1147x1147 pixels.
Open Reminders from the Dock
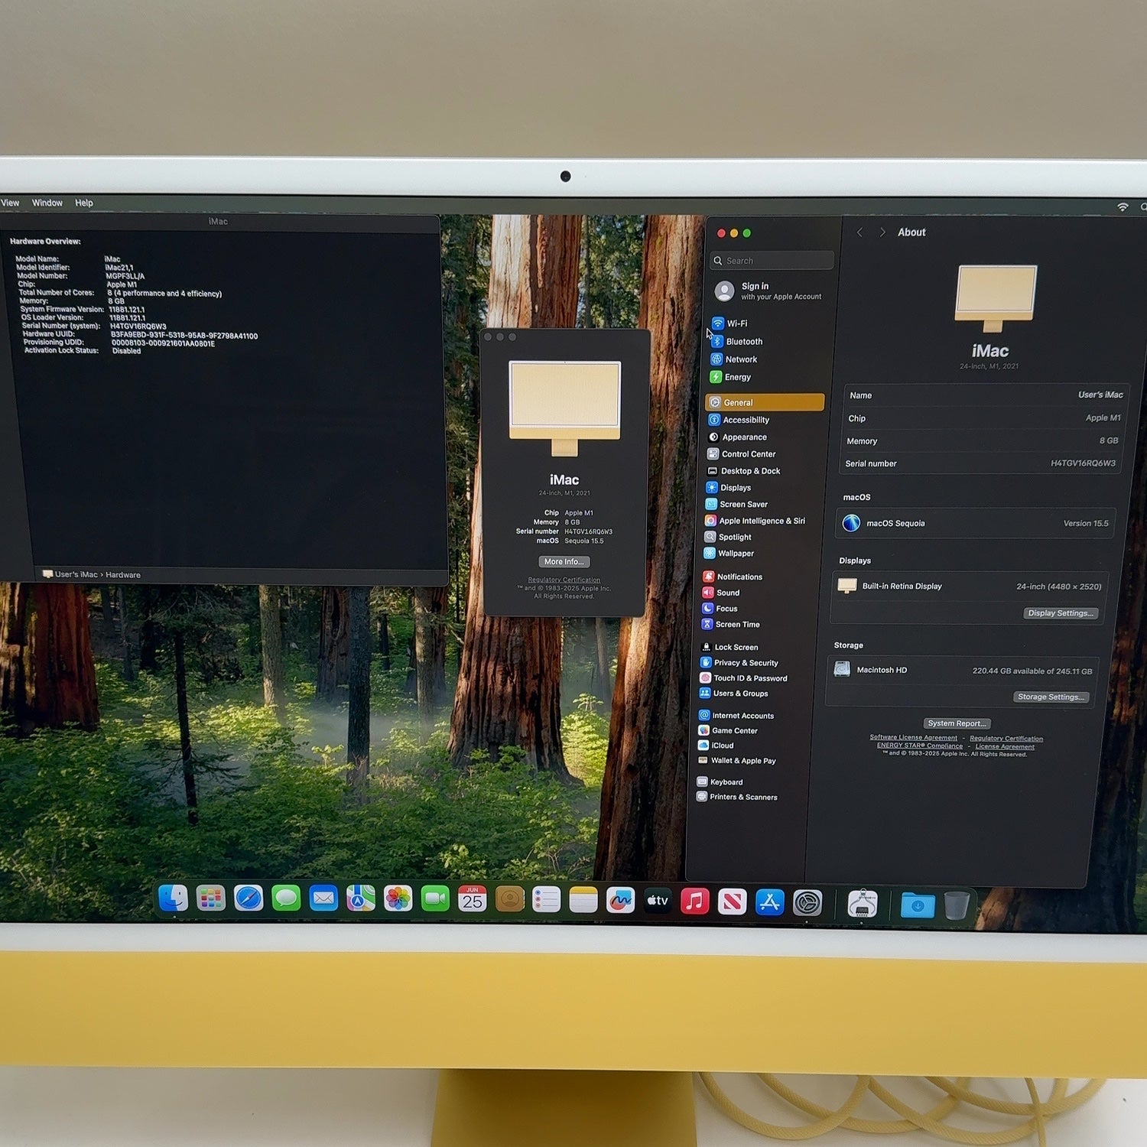click(546, 900)
